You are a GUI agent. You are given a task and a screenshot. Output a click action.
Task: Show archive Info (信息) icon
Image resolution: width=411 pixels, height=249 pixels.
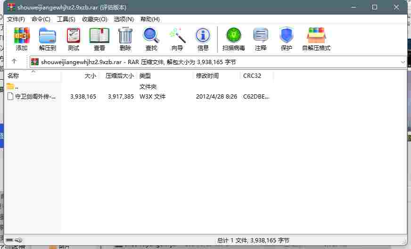pos(203,39)
